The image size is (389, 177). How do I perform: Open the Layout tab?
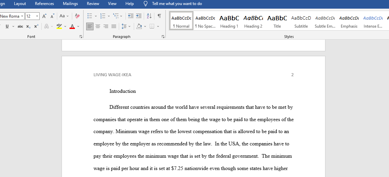tap(20, 3)
